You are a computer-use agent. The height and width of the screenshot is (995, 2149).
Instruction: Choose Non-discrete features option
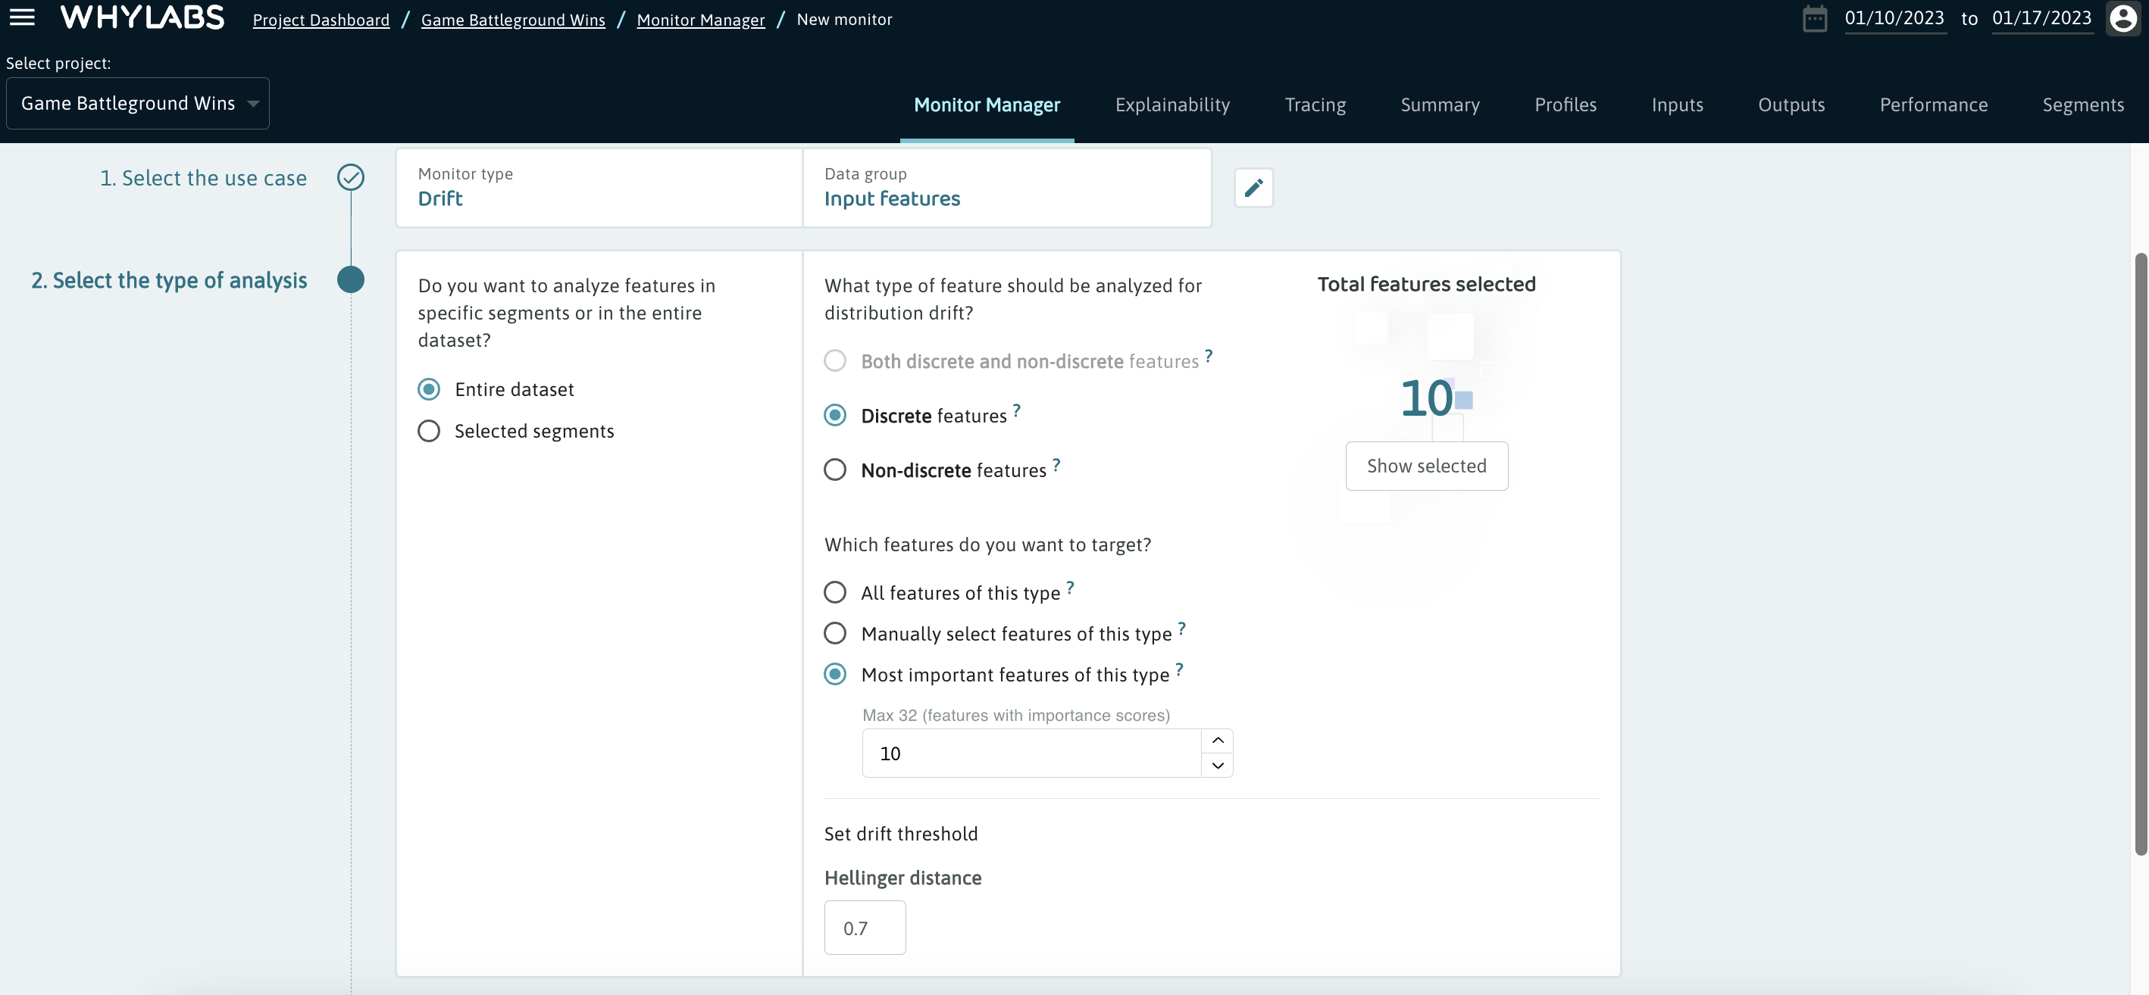click(835, 469)
